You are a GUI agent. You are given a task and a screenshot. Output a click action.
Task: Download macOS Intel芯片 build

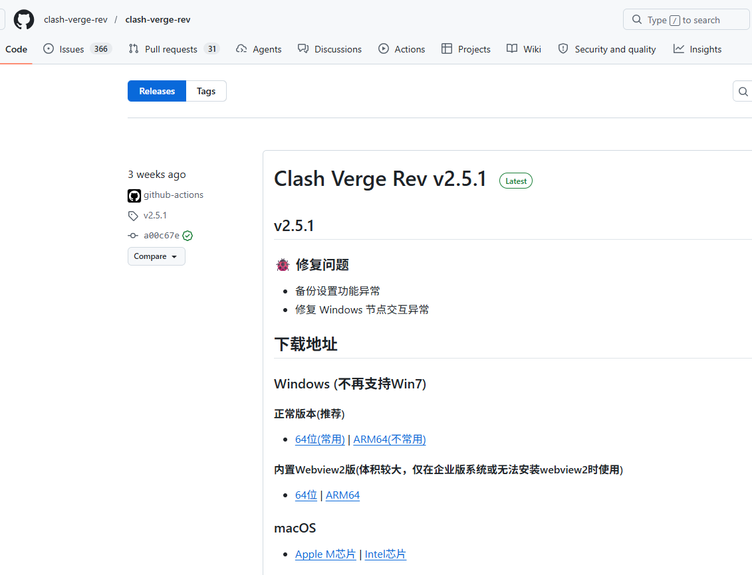coord(385,554)
